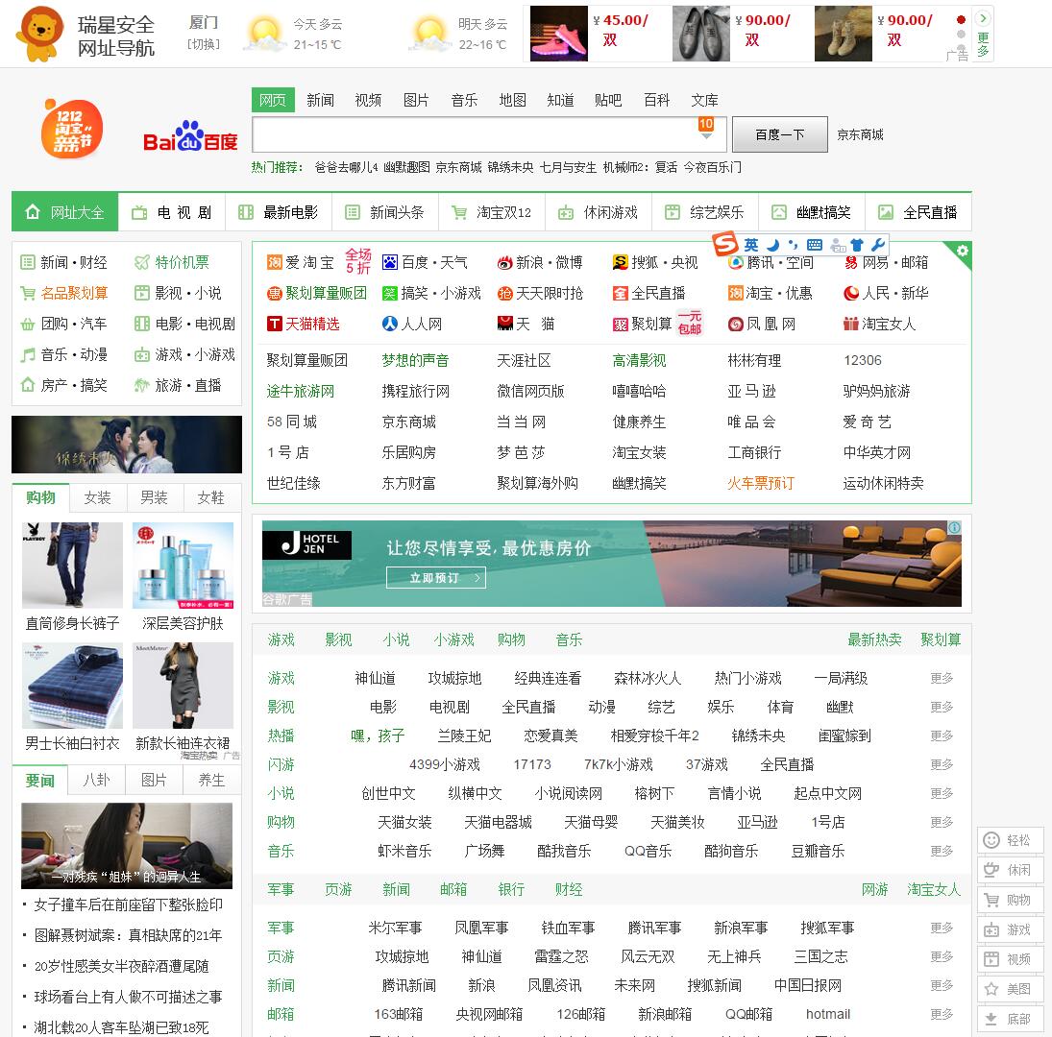
Task: Click 切换 to change city
Action: point(204,44)
